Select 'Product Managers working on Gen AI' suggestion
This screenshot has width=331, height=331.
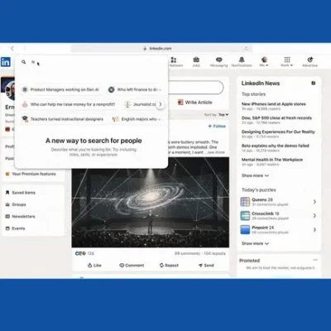(x=60, y=89)
